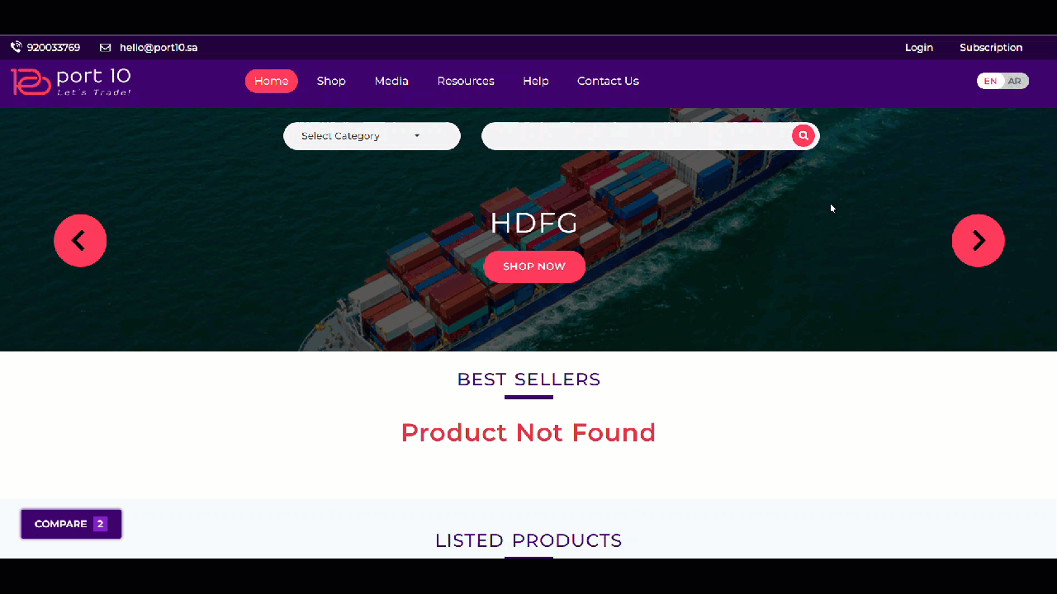Click the magnifier search icon button

(803, 136)
